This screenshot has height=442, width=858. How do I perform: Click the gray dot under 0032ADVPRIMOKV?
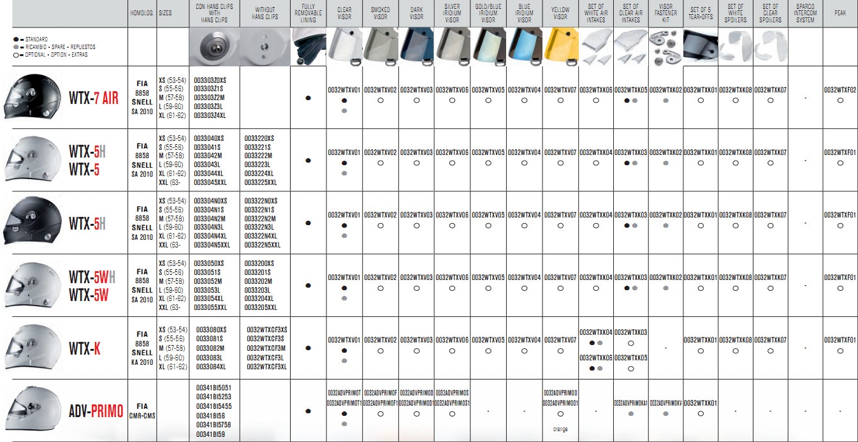coord(665,413)
